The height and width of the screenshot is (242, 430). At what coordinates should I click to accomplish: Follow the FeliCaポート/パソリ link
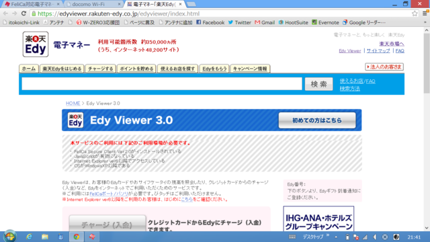tap(109, 194)
